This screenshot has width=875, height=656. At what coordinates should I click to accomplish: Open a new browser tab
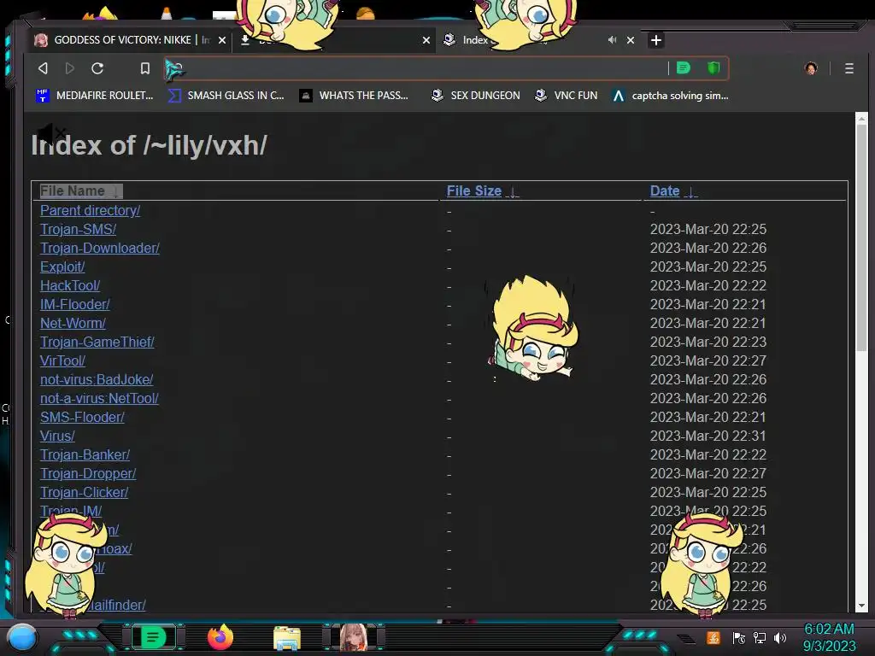tap(656, 40)
